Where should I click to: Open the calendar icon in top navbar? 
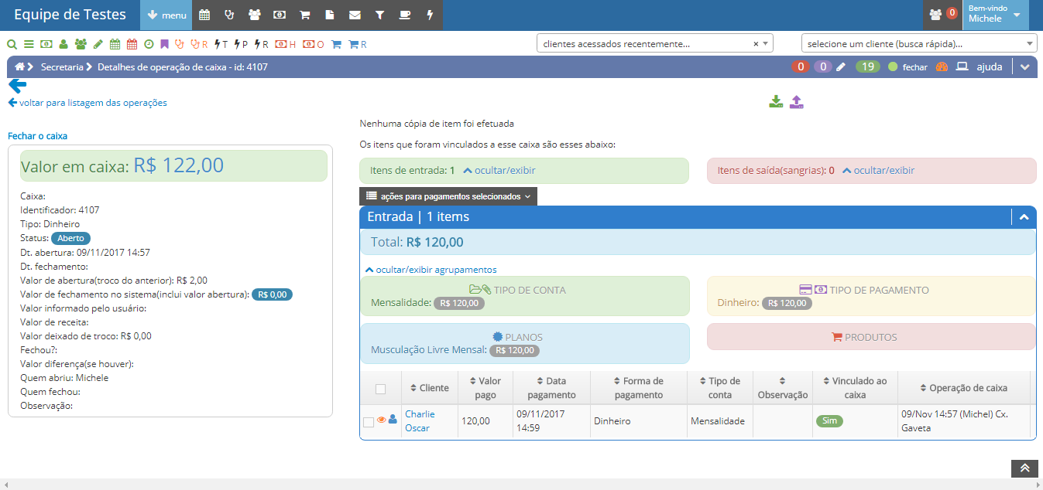tap(204, 15)
